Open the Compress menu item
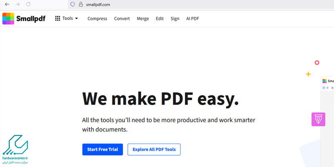 coord(97,19)
